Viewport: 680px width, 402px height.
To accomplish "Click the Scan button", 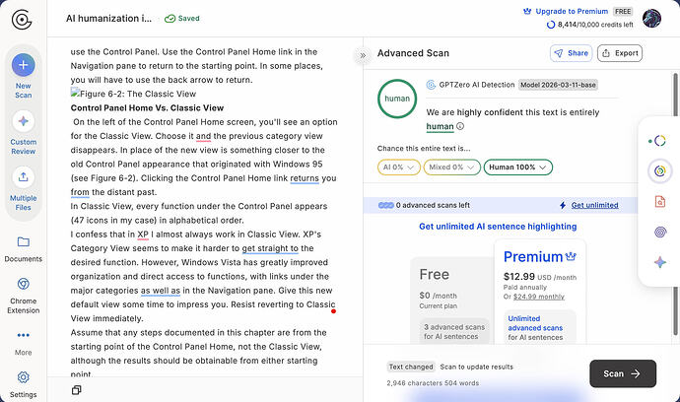I will [623, 373].
